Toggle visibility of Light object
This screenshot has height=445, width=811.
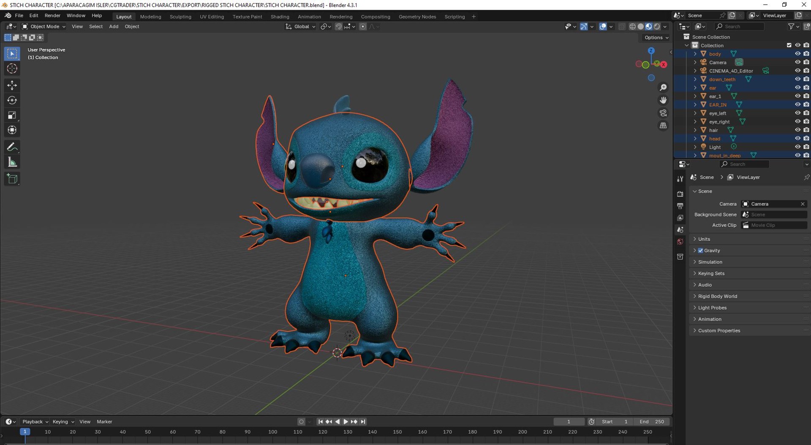coord(797,147)
